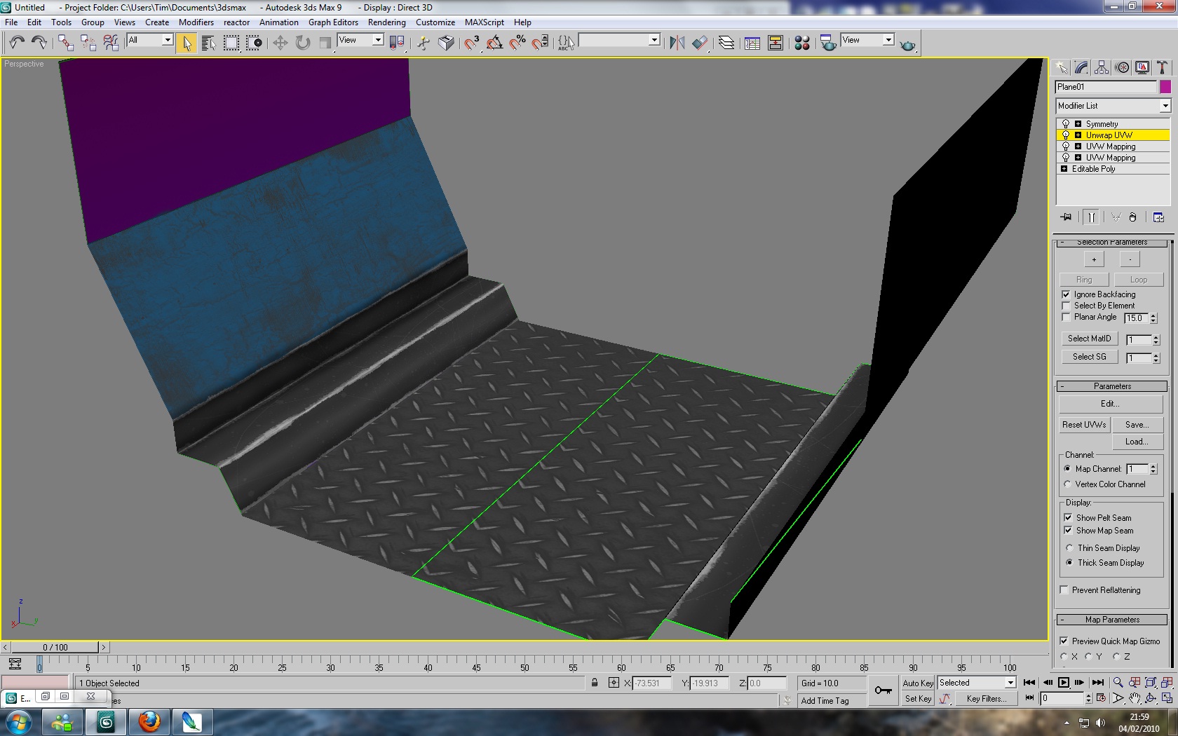Select the Thin Seam Display radio button
This screenshot has width=1178, height=736.
coord(1069,548)
